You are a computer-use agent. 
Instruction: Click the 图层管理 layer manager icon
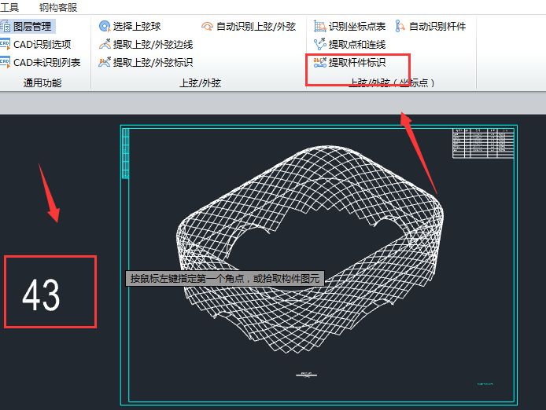[6, 26]
